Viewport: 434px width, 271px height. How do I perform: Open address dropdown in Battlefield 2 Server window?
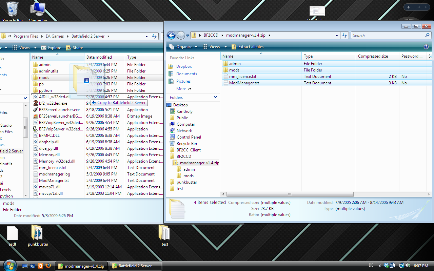146,36
